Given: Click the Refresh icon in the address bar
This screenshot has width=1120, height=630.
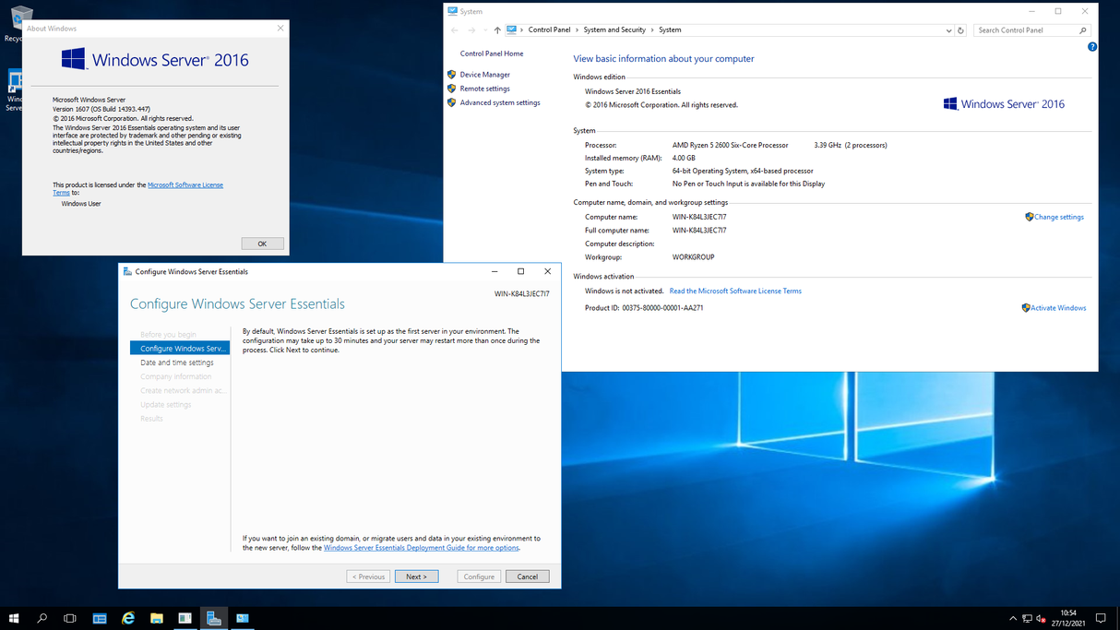Looking at the screenshot, I should [x=960, y=30].
